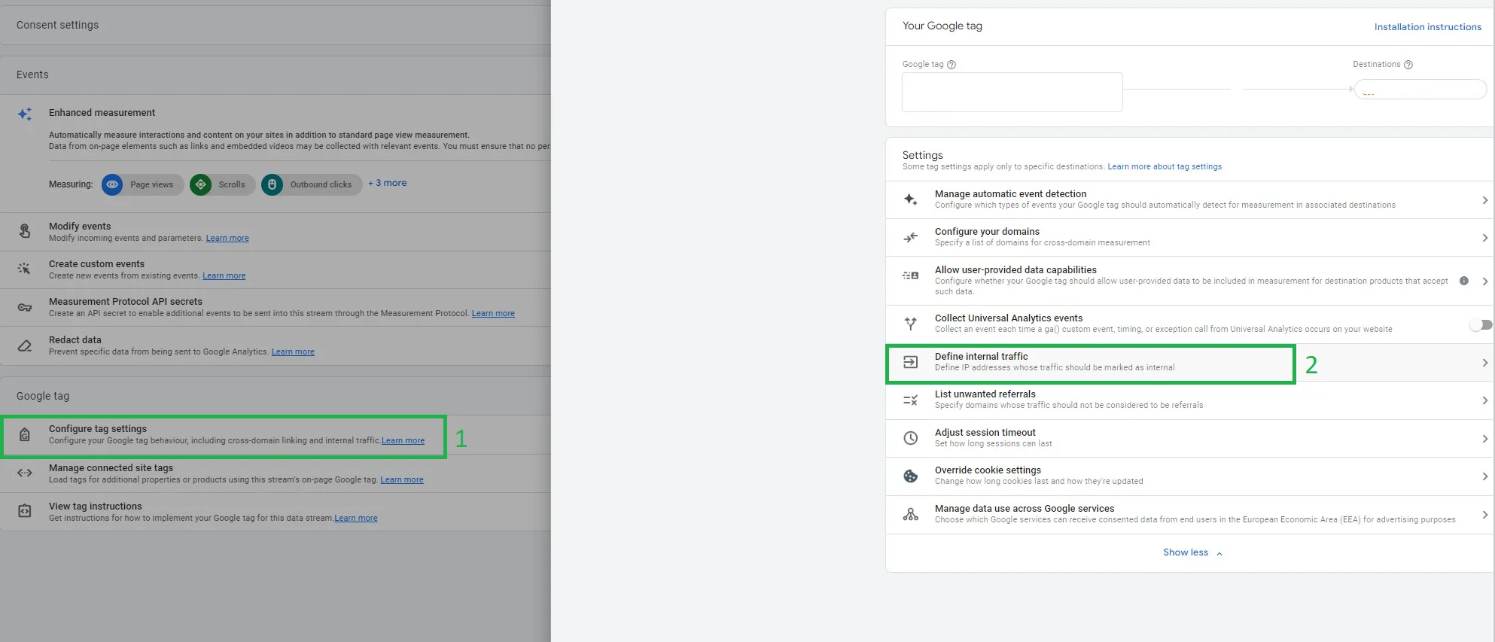Open Installation instructions link

[x=1427, y=27]
